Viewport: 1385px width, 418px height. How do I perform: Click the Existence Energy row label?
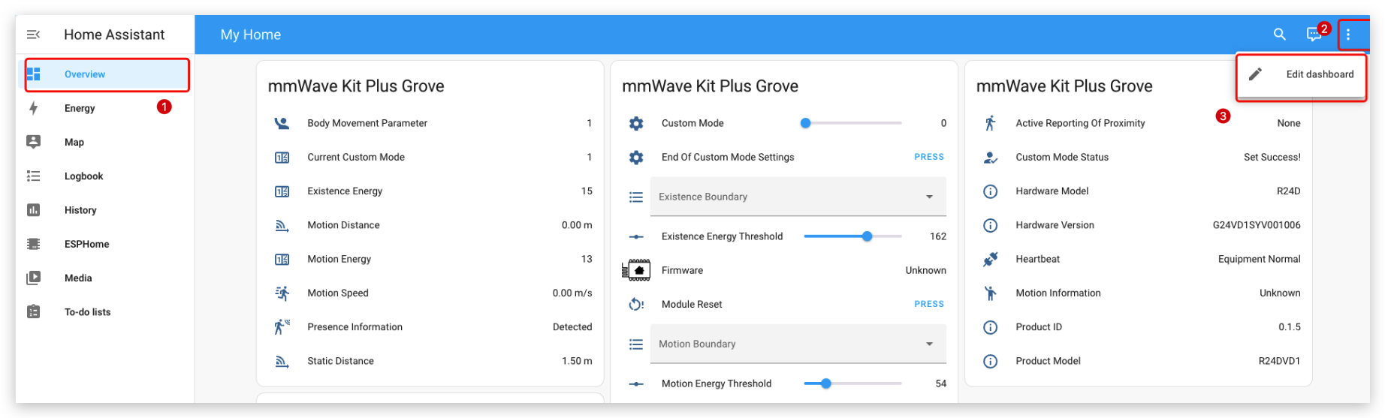345,191
